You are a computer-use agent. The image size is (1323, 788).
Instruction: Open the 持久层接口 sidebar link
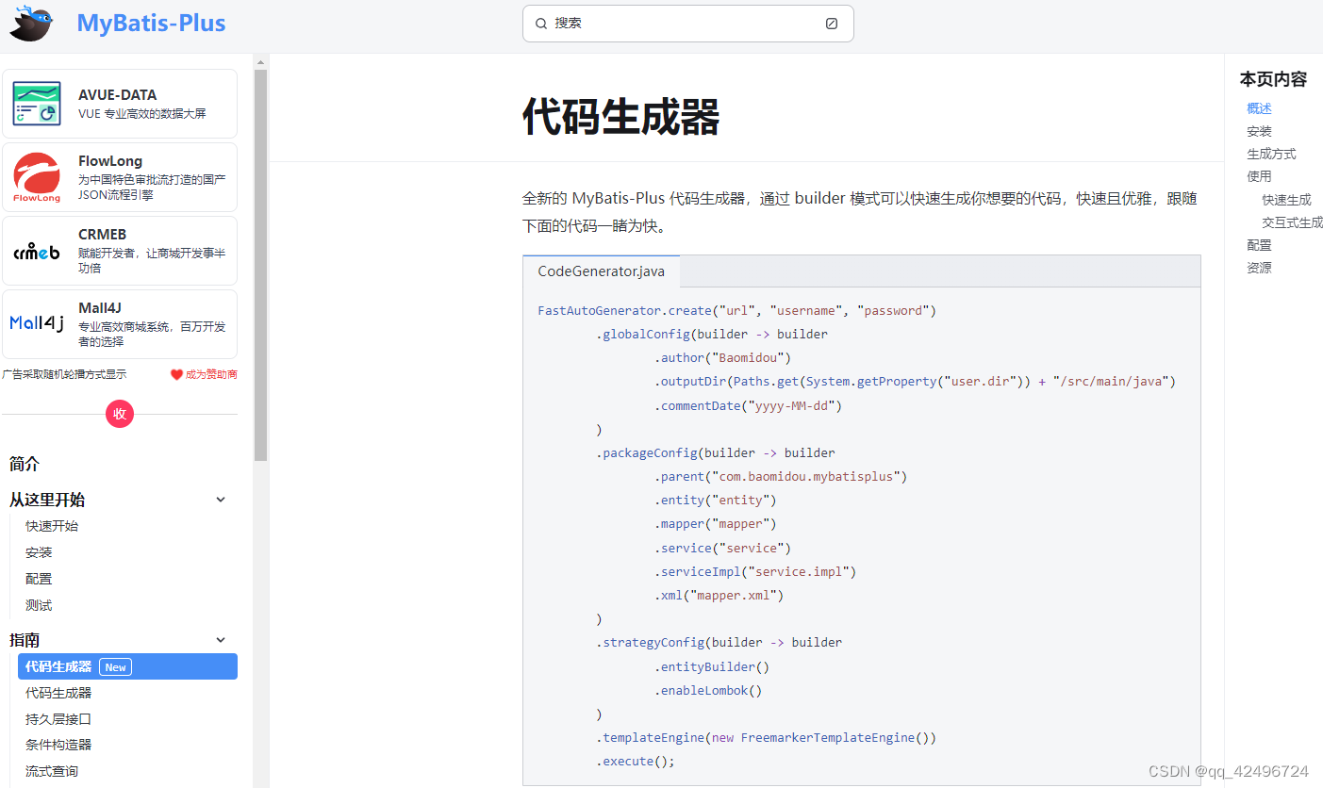point(58,718)
